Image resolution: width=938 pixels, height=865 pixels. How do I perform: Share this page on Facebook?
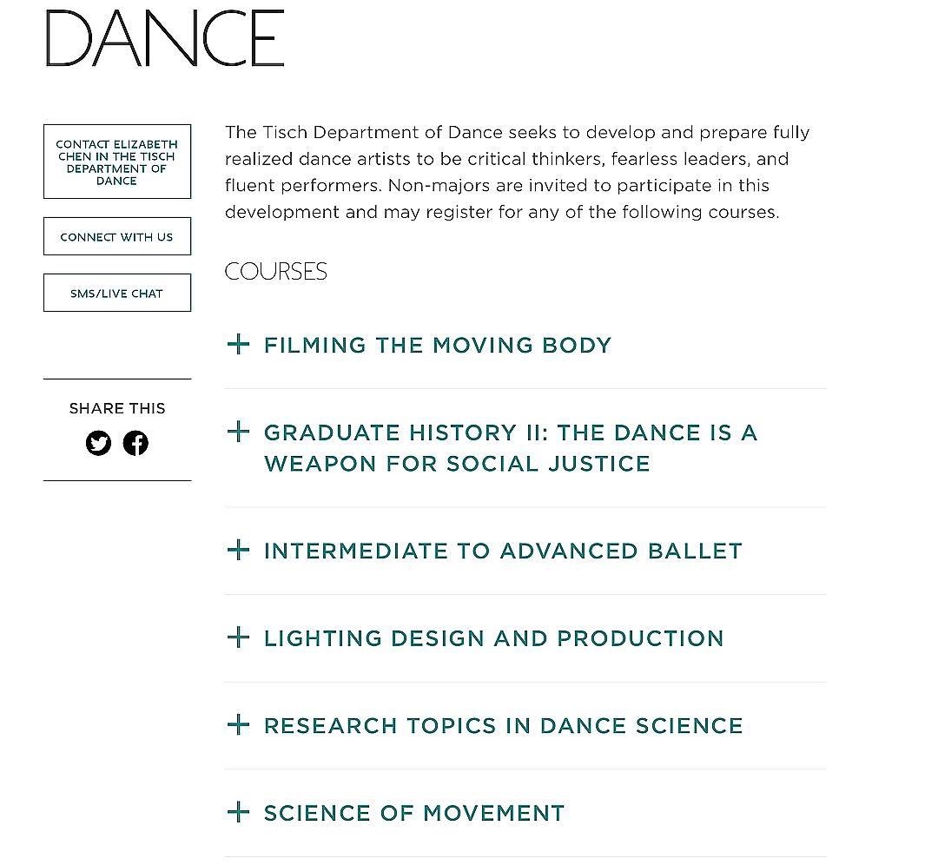[135, 443]
